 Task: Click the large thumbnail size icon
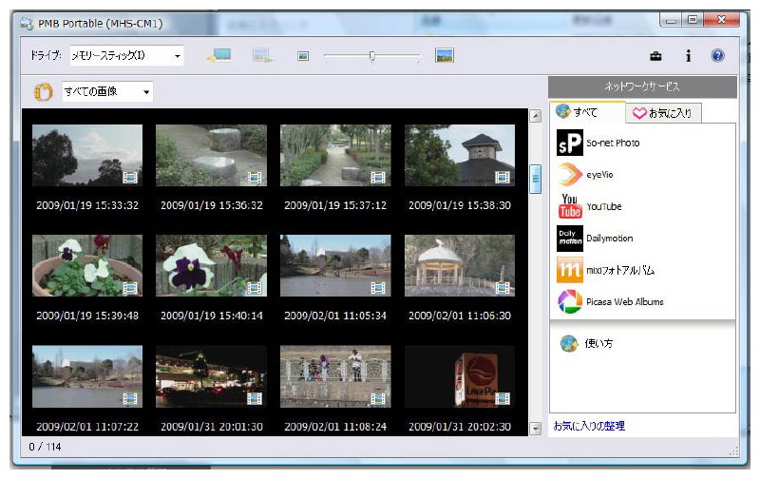tap(445, 56)
